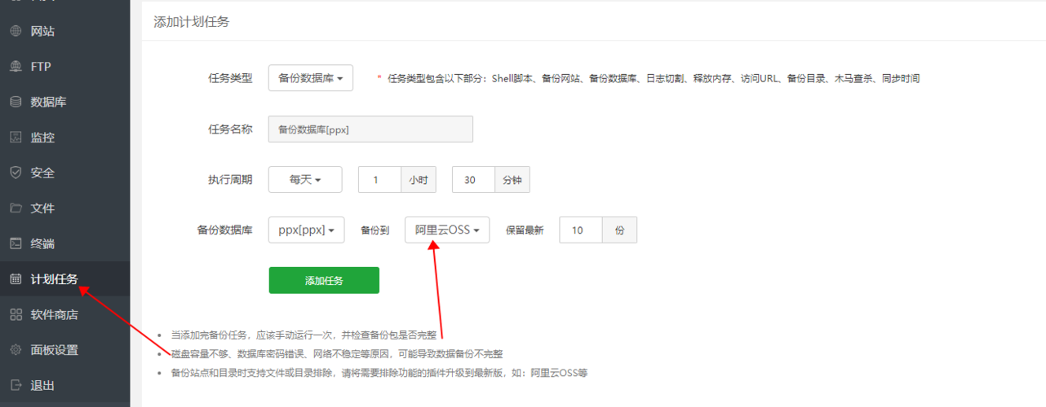The height and width of the screenshot is (407, 1046).
Task: Open the 任务类型 dropdown showing 备份数据库
Action: pos(311,78)
